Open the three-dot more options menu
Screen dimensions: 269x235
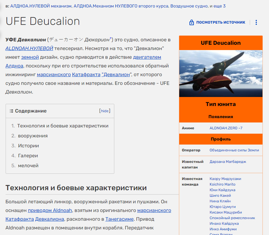pyautogui.click(x=256, y=22)
